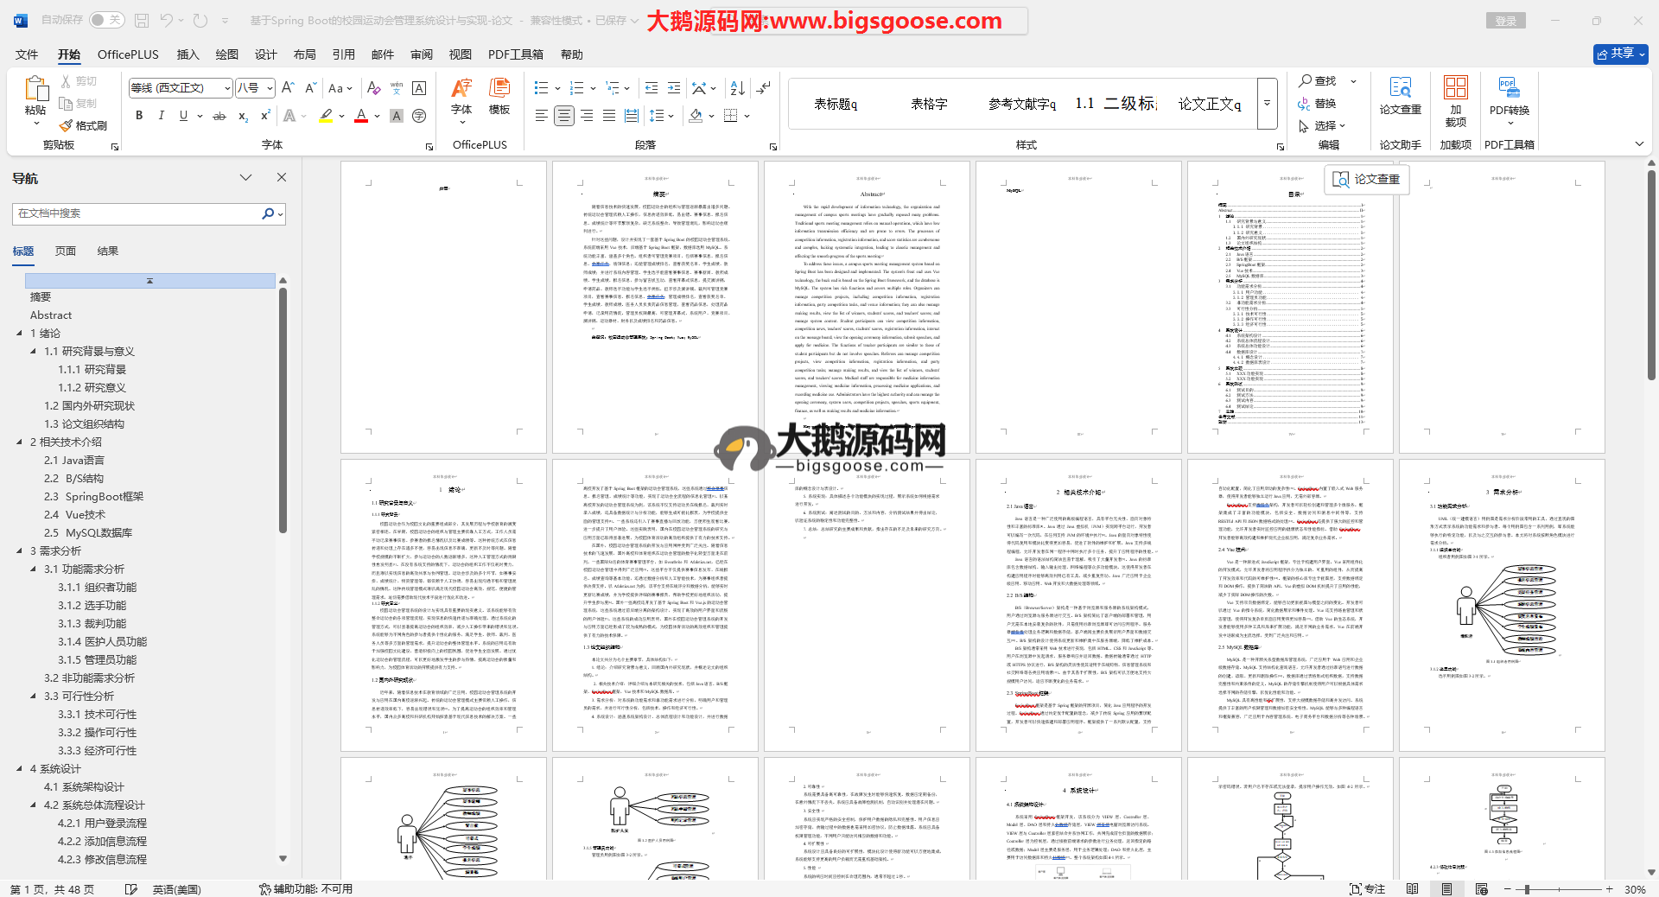Apply bold formatting with the B icon
This screenshot has width=1659, height=897.
139,115
